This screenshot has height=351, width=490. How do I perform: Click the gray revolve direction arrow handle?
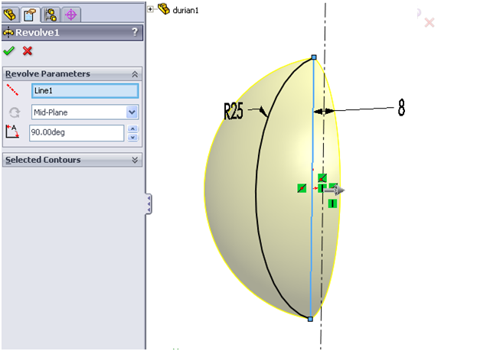coord(335,190)
